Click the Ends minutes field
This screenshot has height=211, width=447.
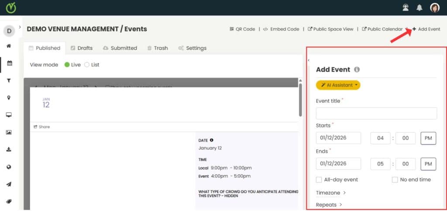pyautogui.click(x=406, y=164)
